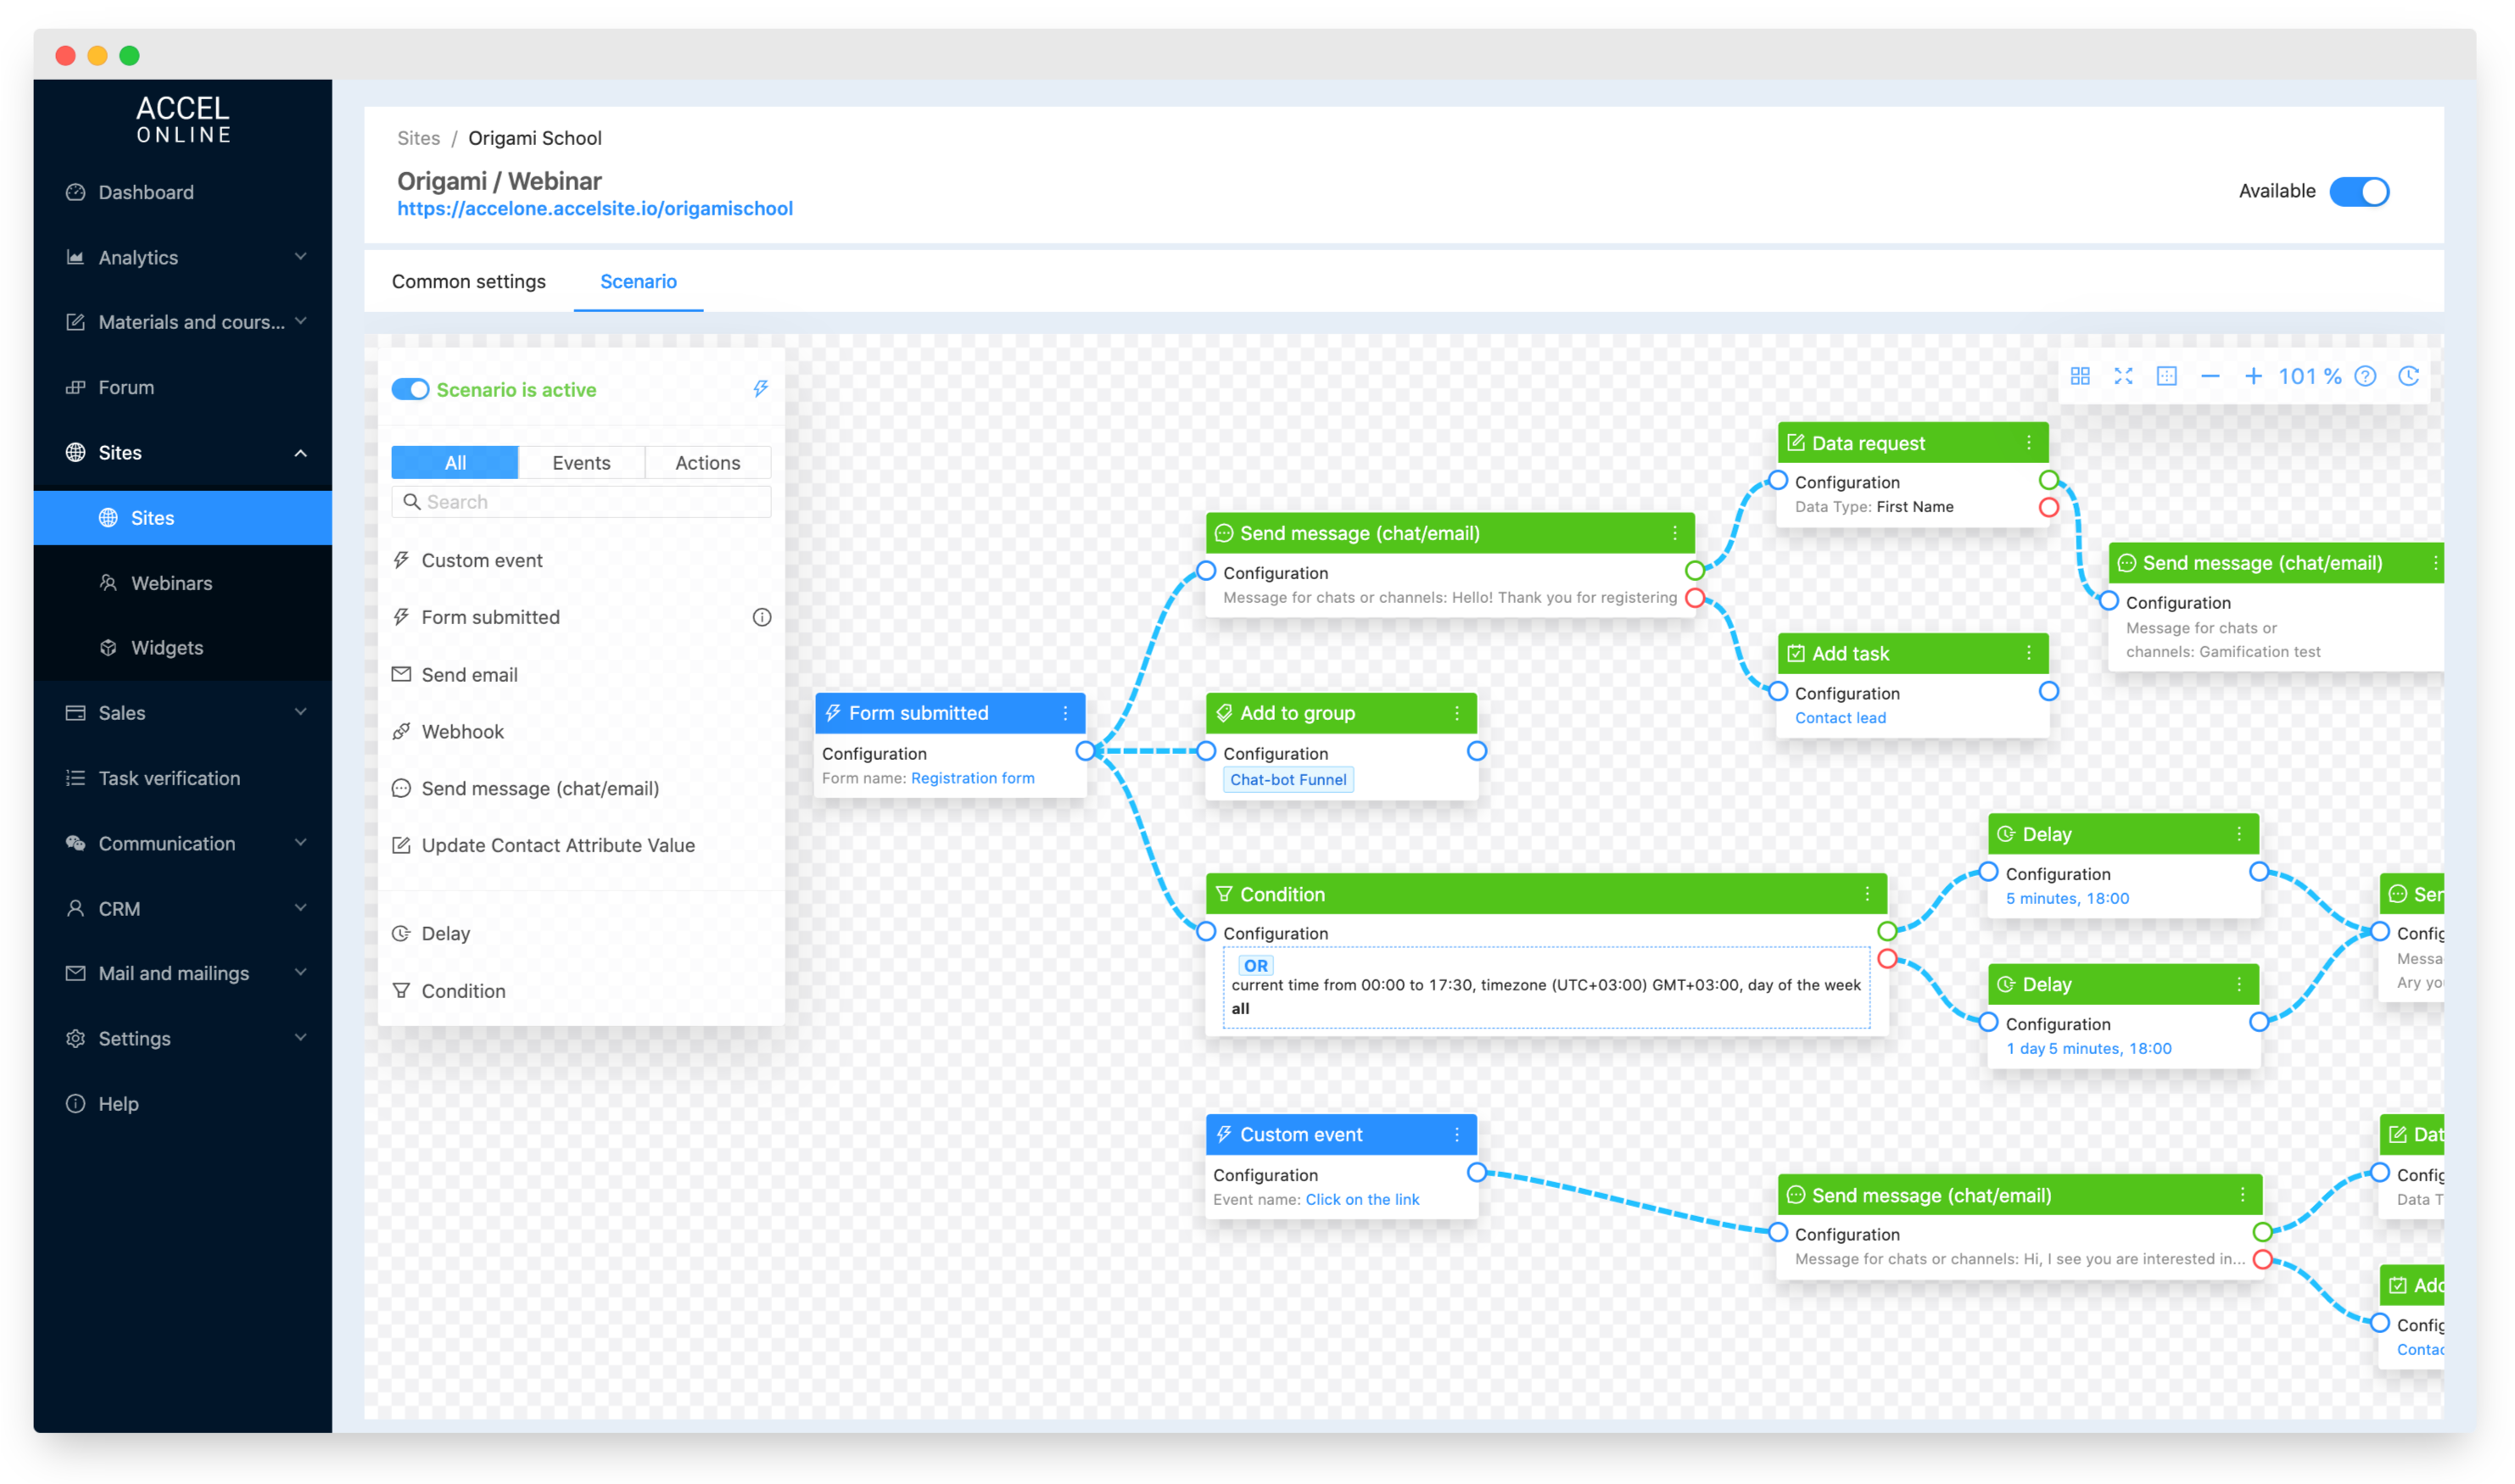Click Chat-bot Funnel tag

pyautogui.click(x=1288, y=780)
